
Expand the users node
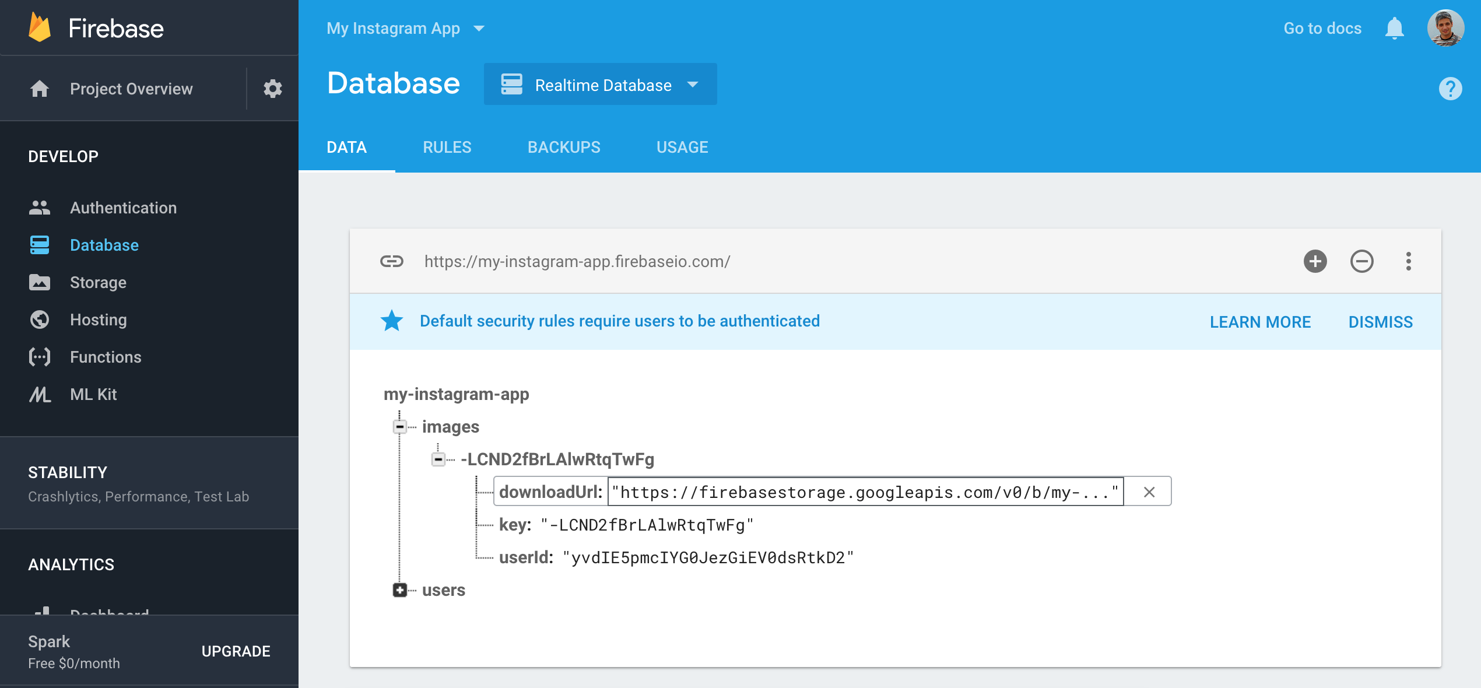point(400,590)
